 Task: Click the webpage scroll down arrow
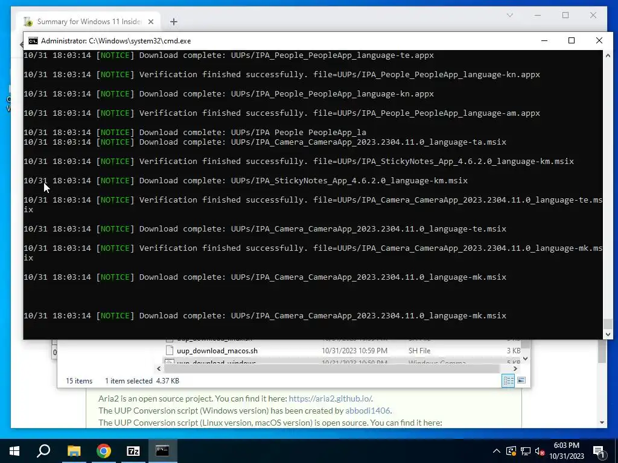point(602,423)
